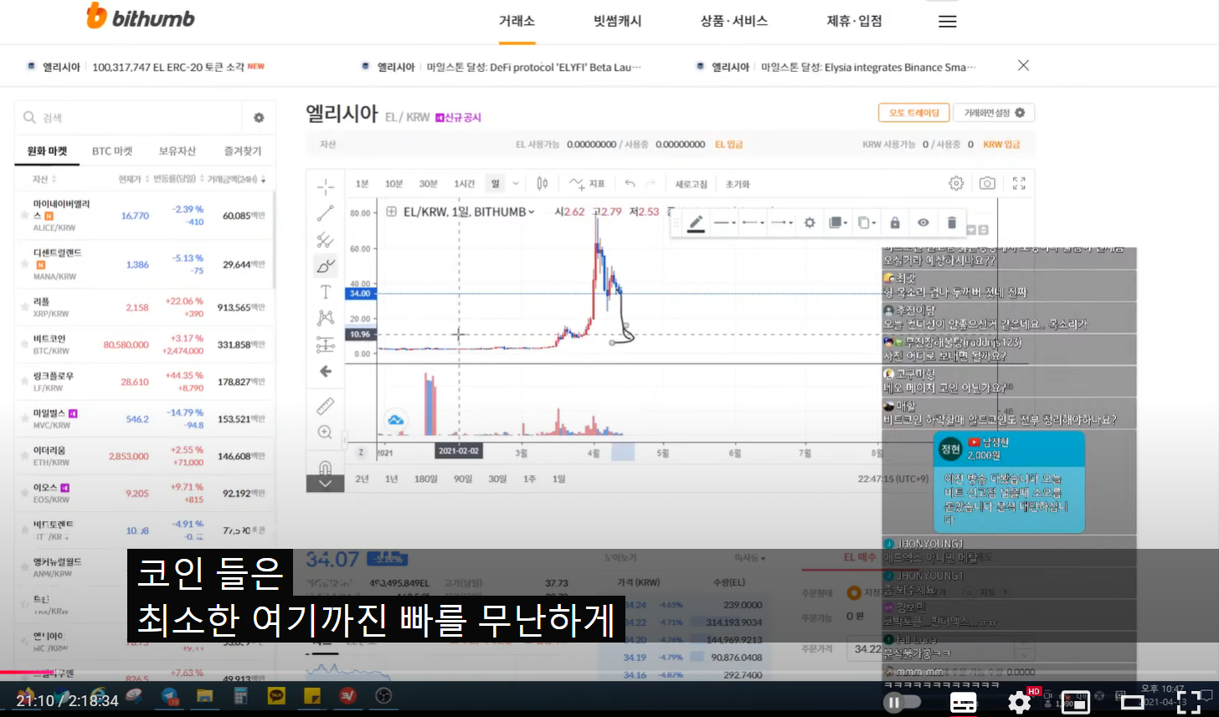
Task: Toggle YouTube autoplay switch
Action: 903,702
